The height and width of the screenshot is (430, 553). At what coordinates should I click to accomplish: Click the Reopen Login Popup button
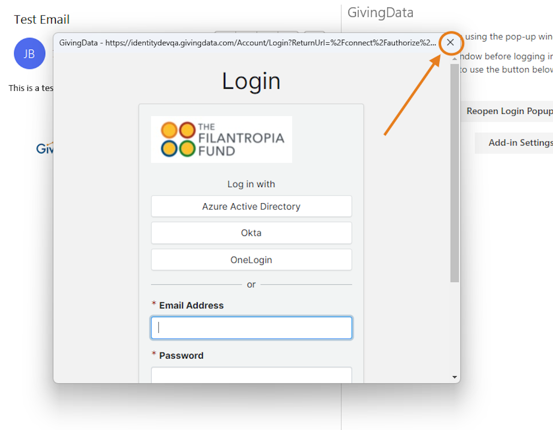[x=507, y=112]
